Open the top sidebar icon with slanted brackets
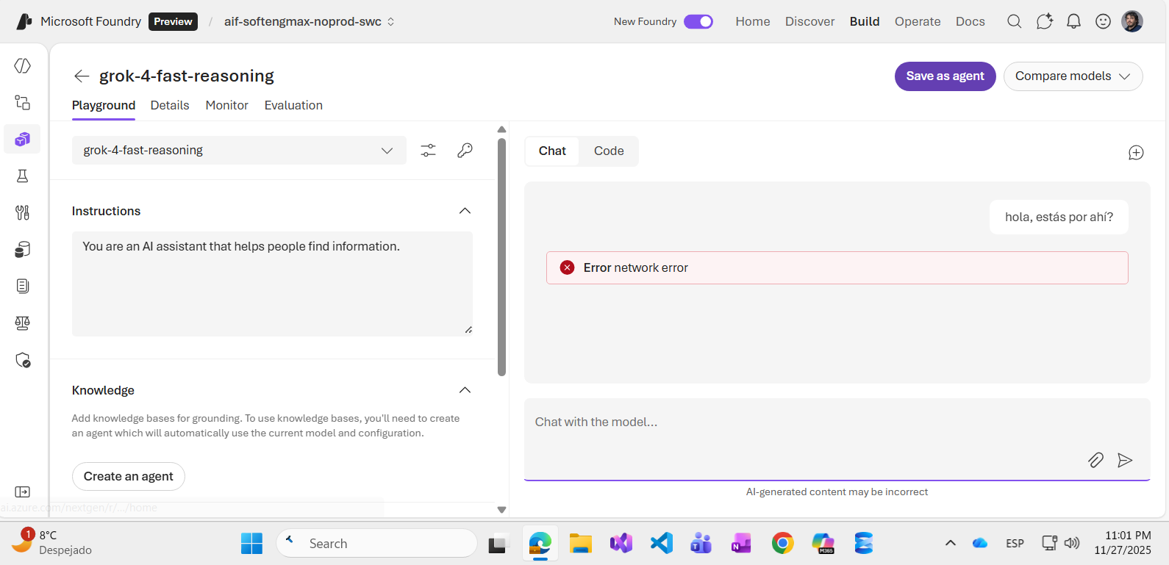This screenshot has width=1169, height=565. (23, 65)
